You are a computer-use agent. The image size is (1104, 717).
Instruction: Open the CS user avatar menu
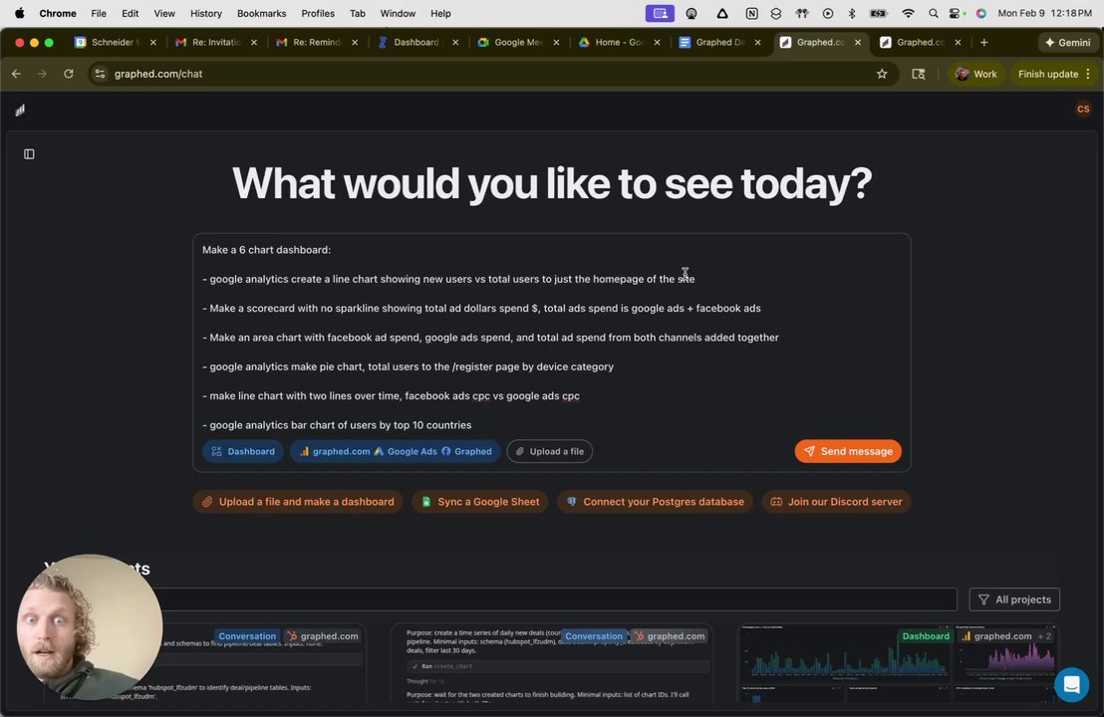pyautogui.click(x=1083, y=110)
